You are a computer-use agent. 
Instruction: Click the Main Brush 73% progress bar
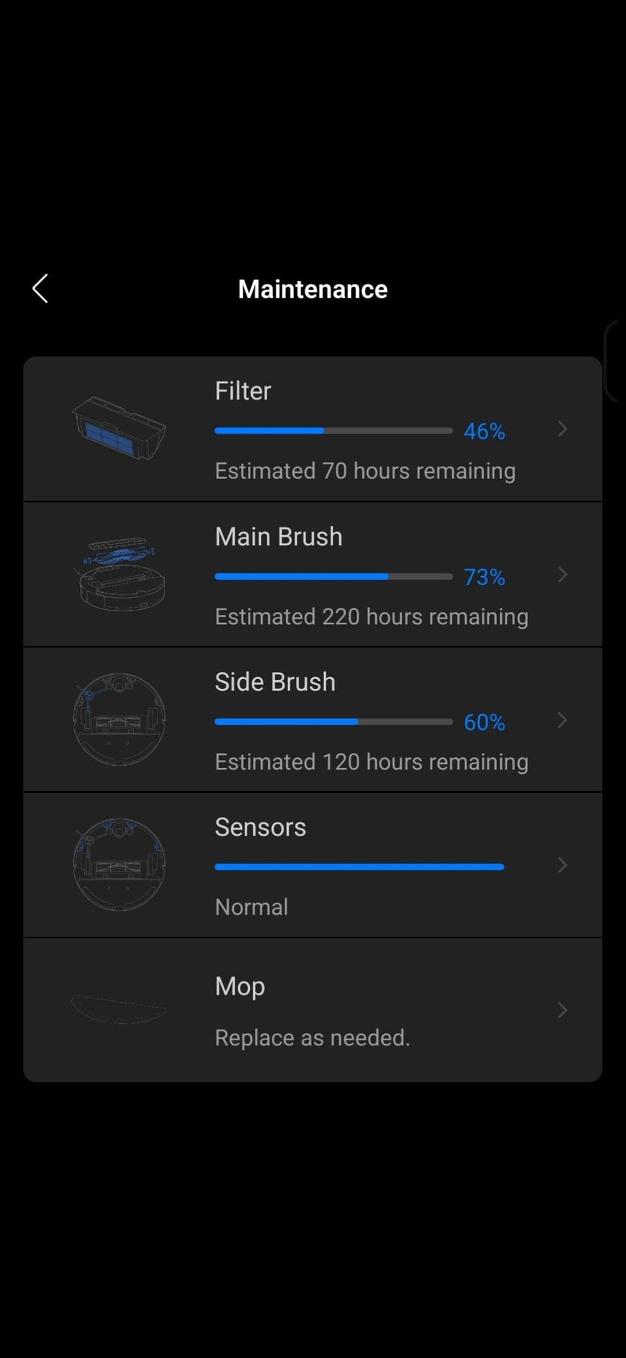333,576
